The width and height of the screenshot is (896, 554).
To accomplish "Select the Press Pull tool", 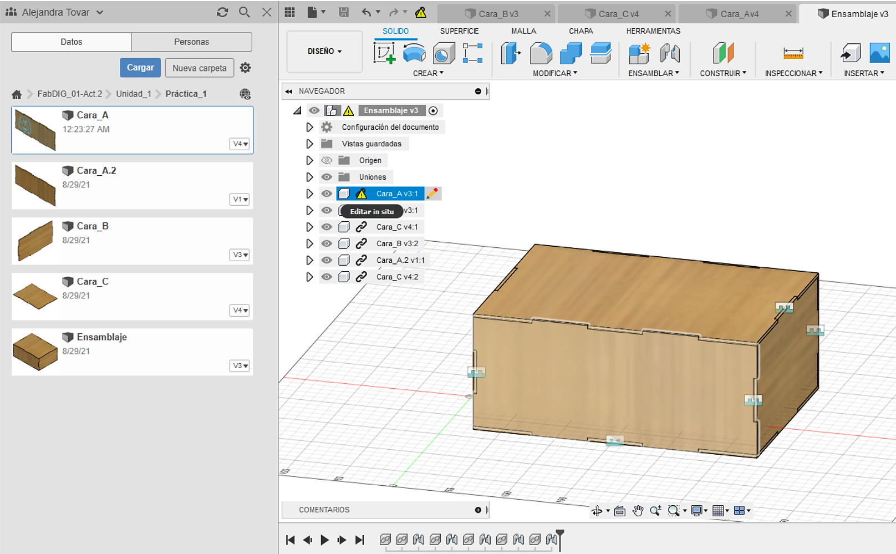I will tap(511, 54).
